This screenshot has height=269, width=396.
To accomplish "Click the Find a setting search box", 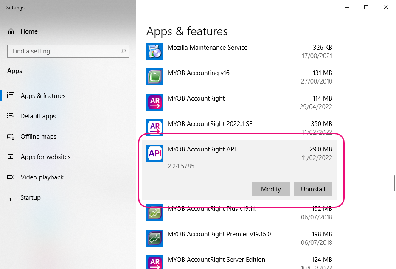I will click(x=64, y=51).
